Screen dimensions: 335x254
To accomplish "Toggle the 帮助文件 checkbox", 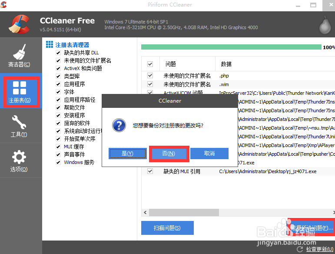I will pyautogui.click(x=58, y=107).
